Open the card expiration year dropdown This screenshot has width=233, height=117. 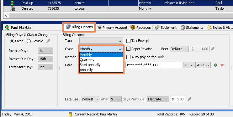(x=203, y=65)
